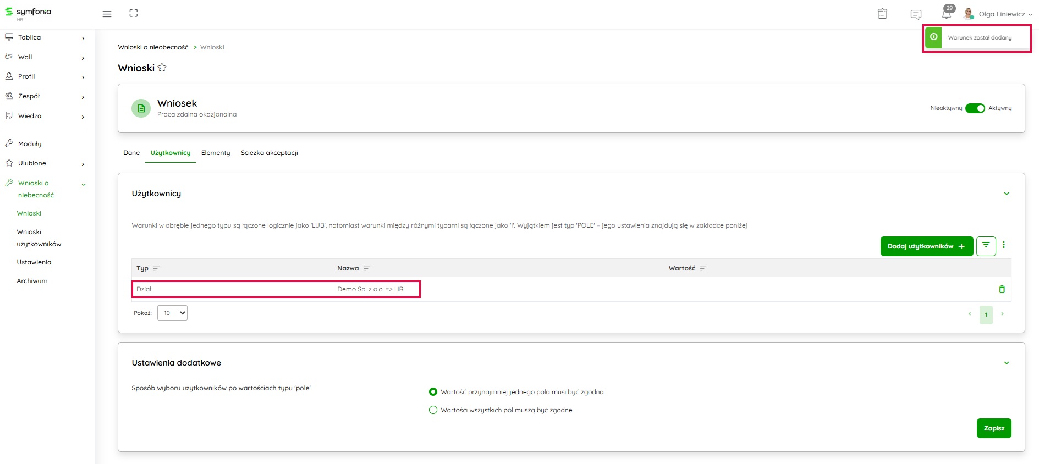Image resolution: width=1039 pixels, height=464 pixels.
Task: Click the Dodaj użytkowników button
Action: (x=926, y=246)
